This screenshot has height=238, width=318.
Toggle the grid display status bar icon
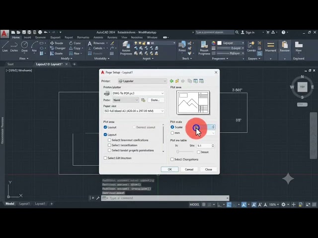[x=204, y=205]
